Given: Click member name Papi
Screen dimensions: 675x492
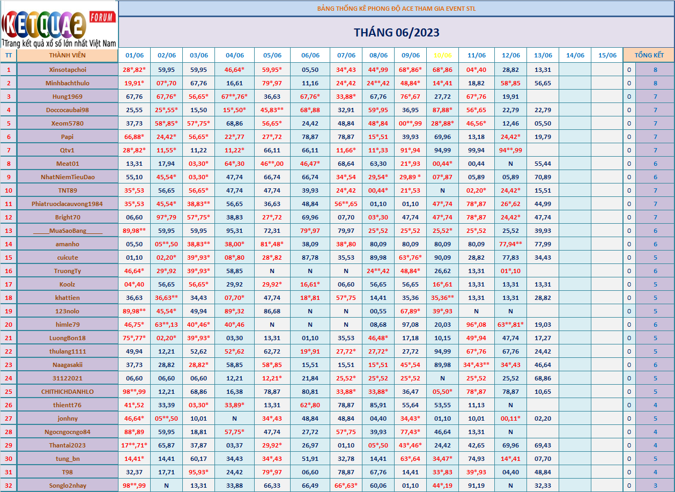Looking at the screenshot, I should (x=67, y=137).
